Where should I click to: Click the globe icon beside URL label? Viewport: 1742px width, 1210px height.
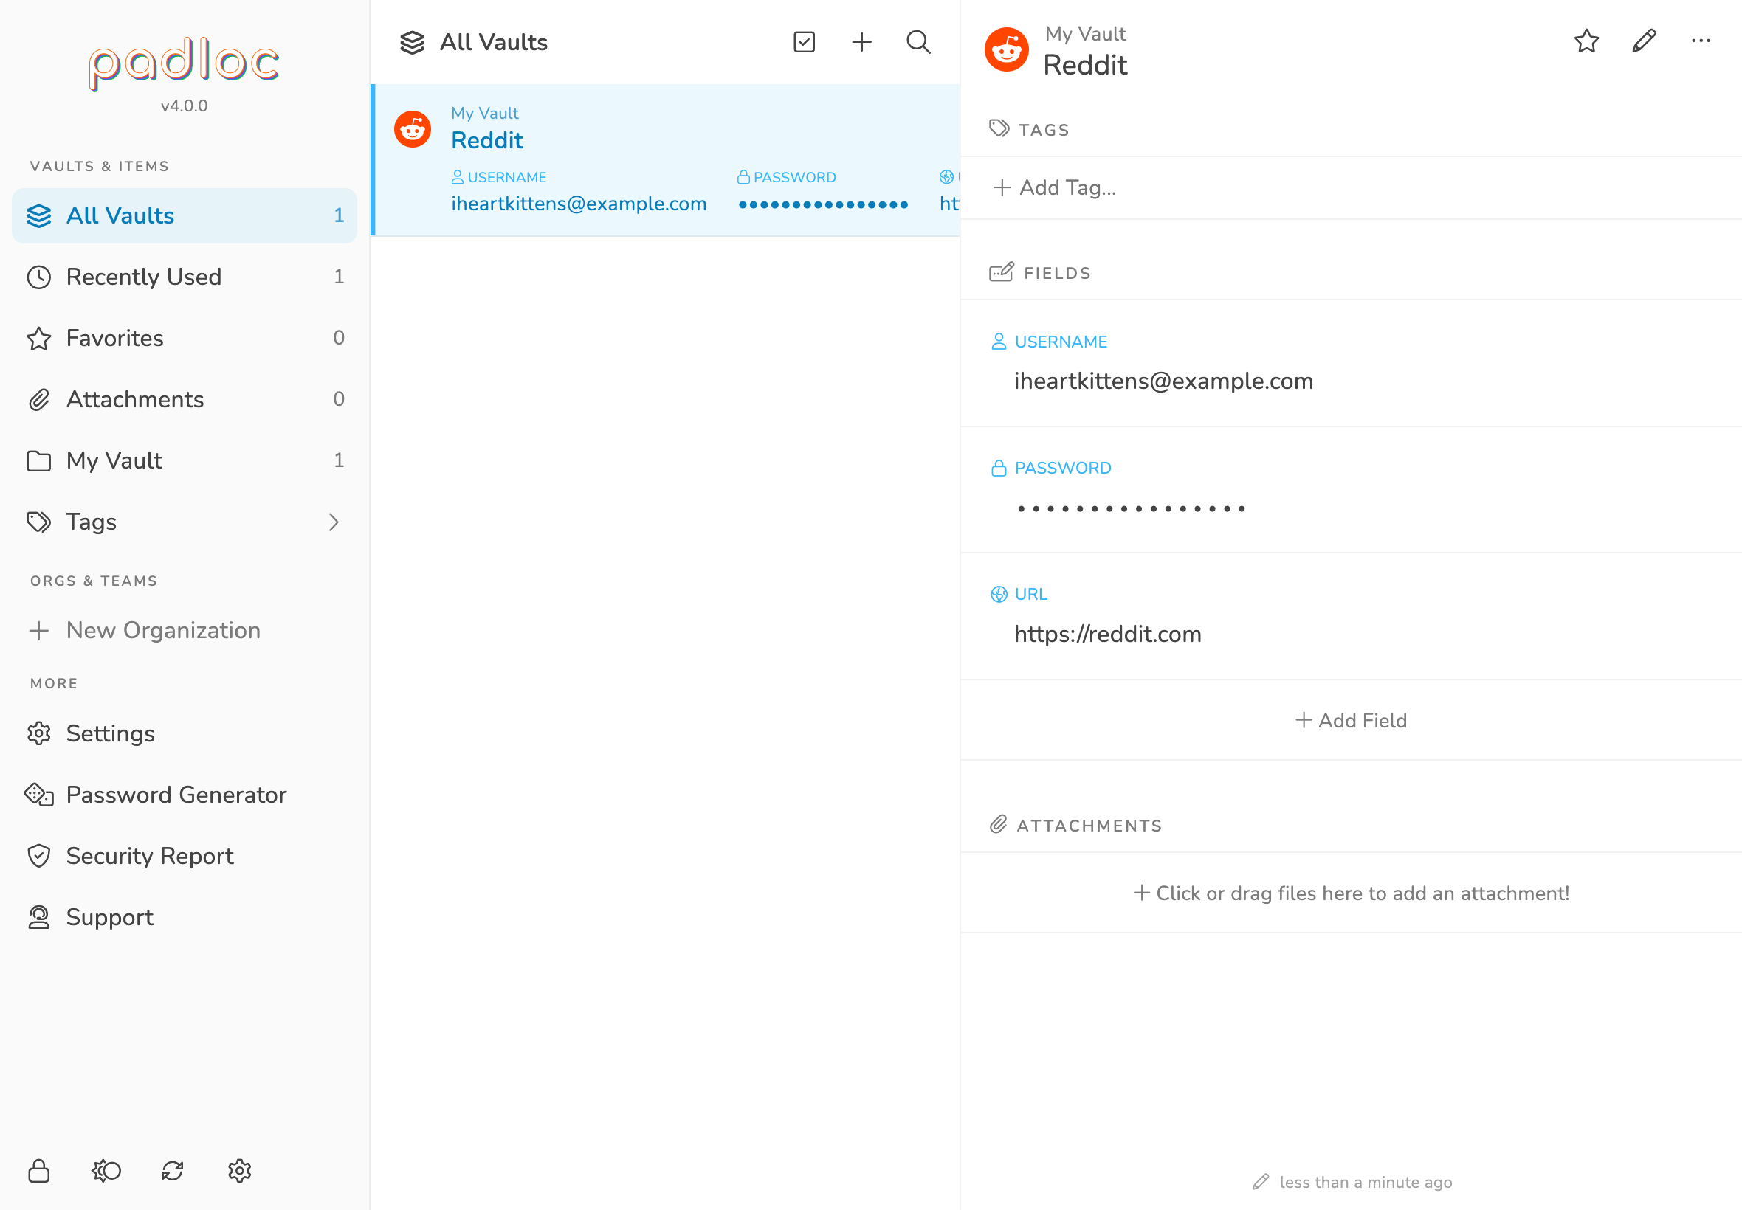click(999, 595)
